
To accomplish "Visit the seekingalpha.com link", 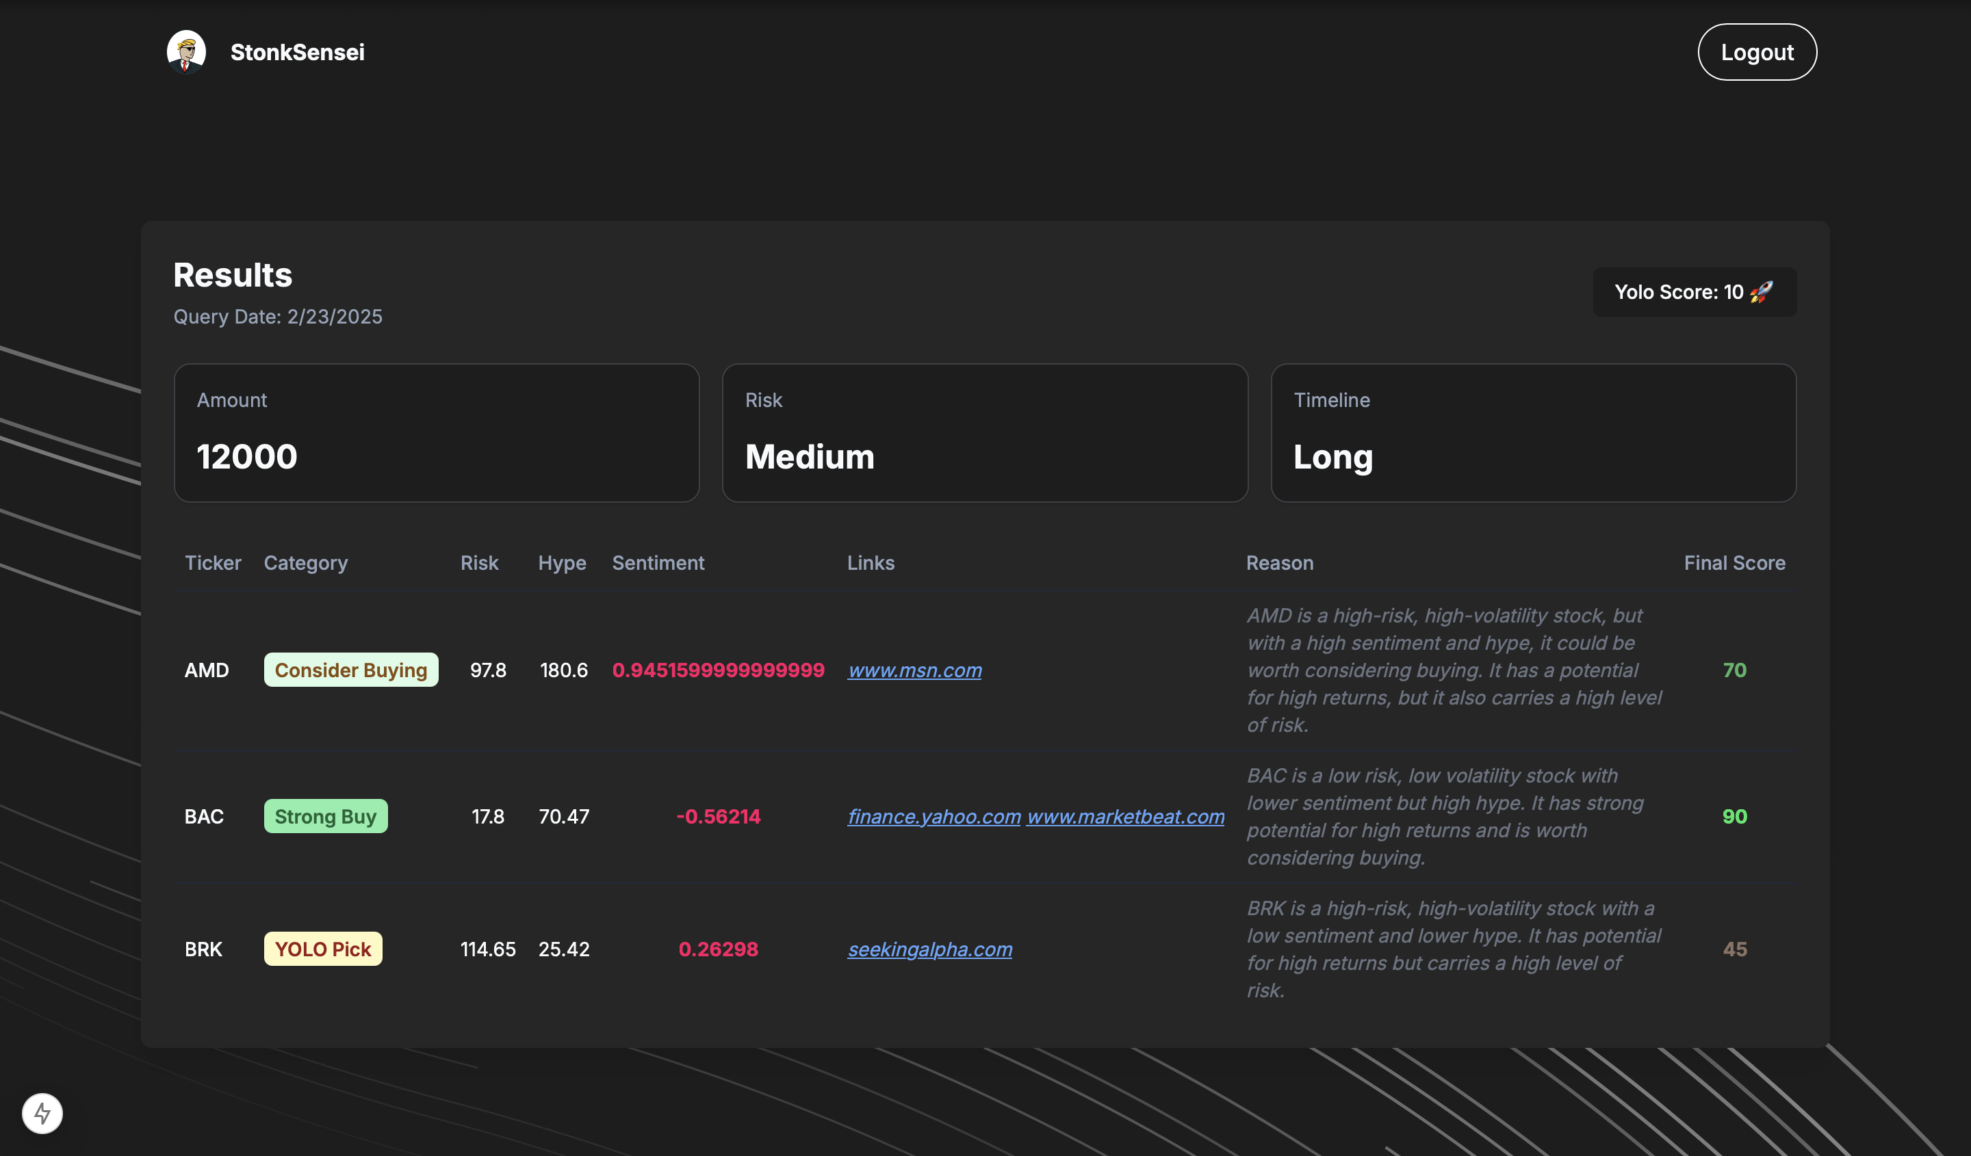I will pos(929,949).
